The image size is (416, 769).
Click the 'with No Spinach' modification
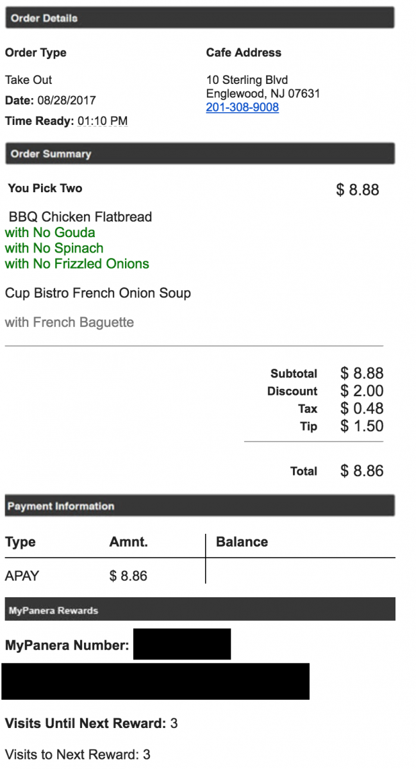point(54,248)
